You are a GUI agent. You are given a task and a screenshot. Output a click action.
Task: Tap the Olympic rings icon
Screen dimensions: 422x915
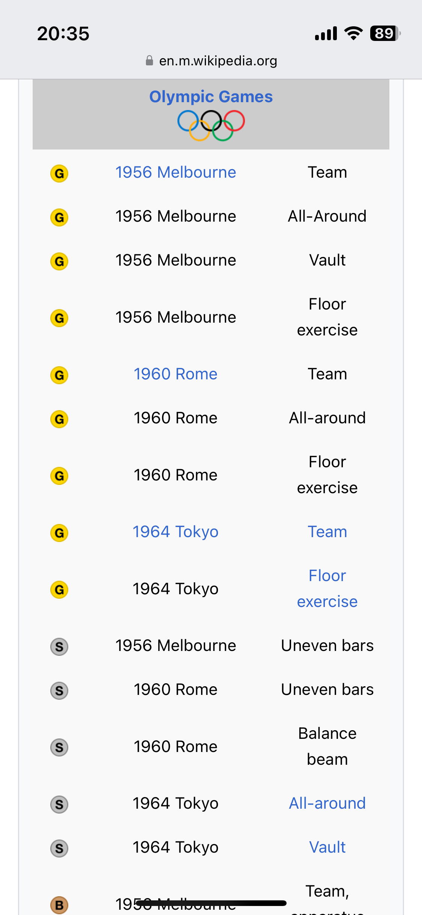[x=211, y=125]
